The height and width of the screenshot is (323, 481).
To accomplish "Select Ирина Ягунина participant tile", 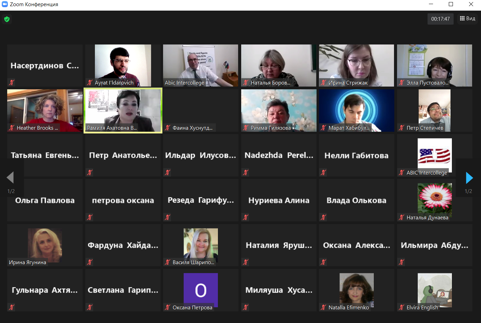I will point(45,245).
